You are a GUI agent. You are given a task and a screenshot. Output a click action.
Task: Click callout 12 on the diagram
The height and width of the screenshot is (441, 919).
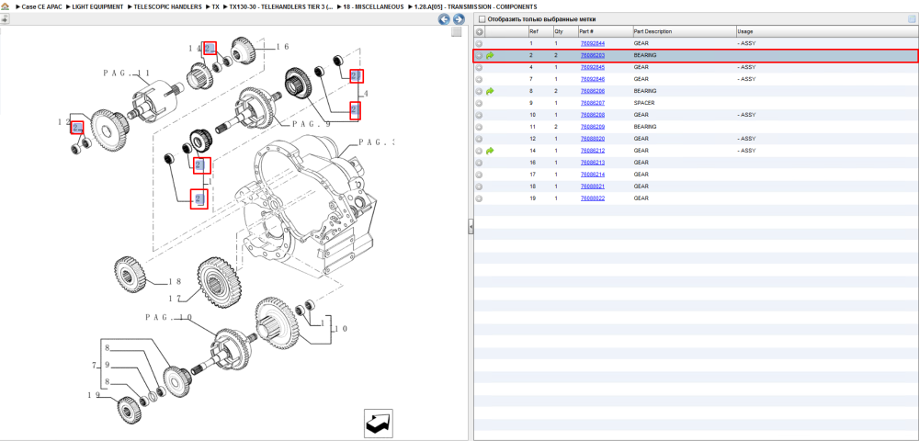[x=64, y=122]
